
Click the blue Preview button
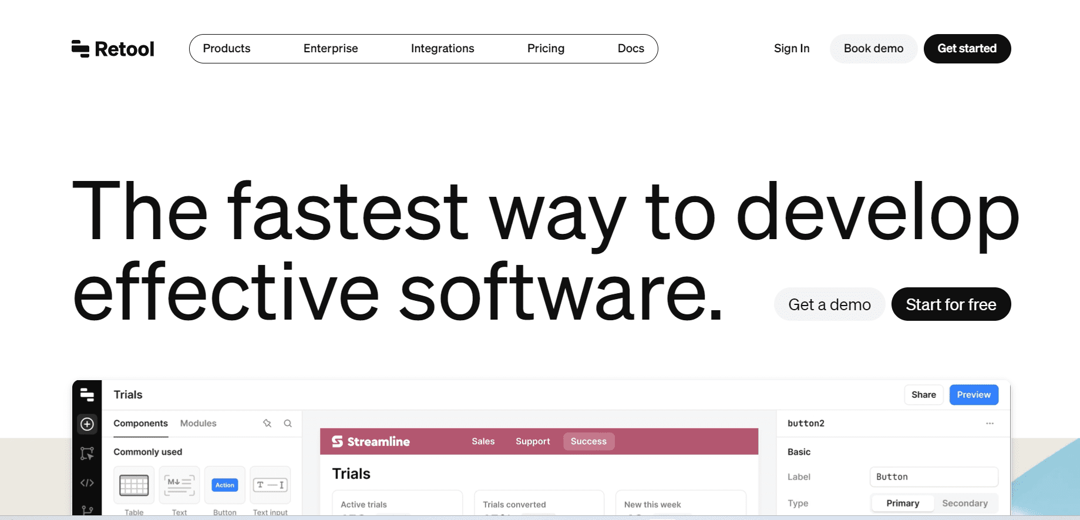coord(974,395)
